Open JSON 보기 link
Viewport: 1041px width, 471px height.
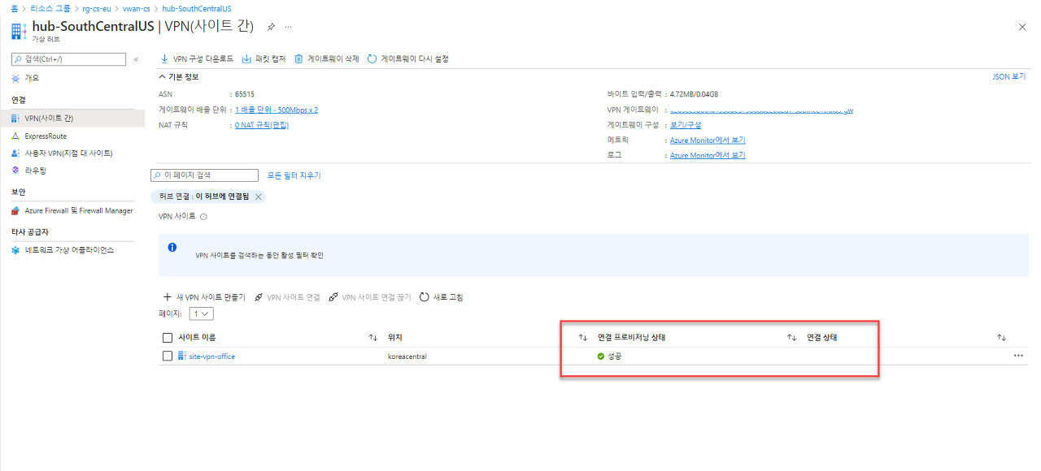1009,77
